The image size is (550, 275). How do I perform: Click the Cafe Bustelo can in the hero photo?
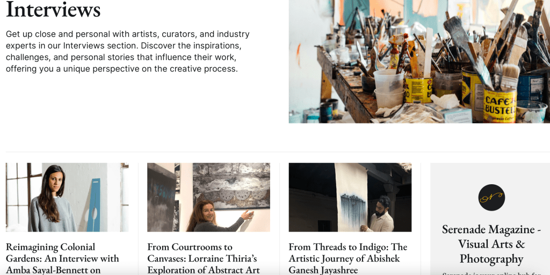tap(500, 105)
